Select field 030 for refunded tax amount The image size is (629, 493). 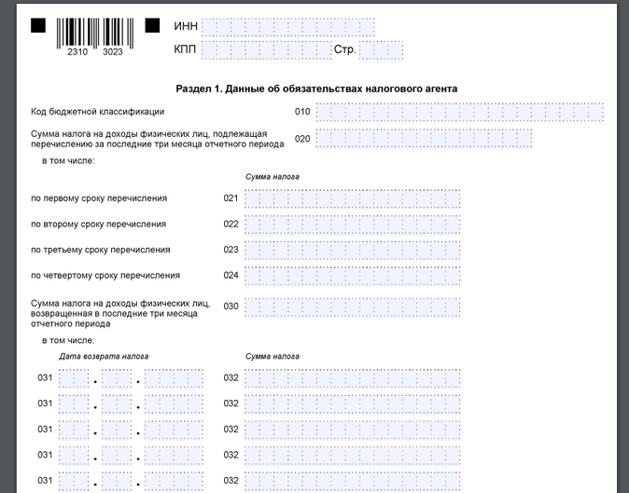352,307
